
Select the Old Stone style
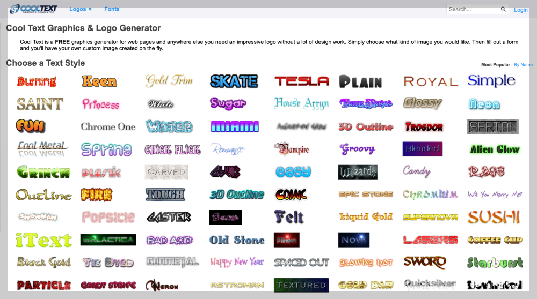(x=237, y=240)
